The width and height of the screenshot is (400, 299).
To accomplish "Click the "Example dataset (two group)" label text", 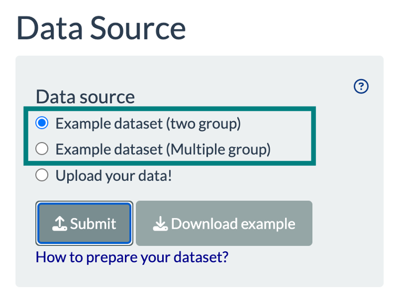I will pyautogui.click(x=148, y=123).
